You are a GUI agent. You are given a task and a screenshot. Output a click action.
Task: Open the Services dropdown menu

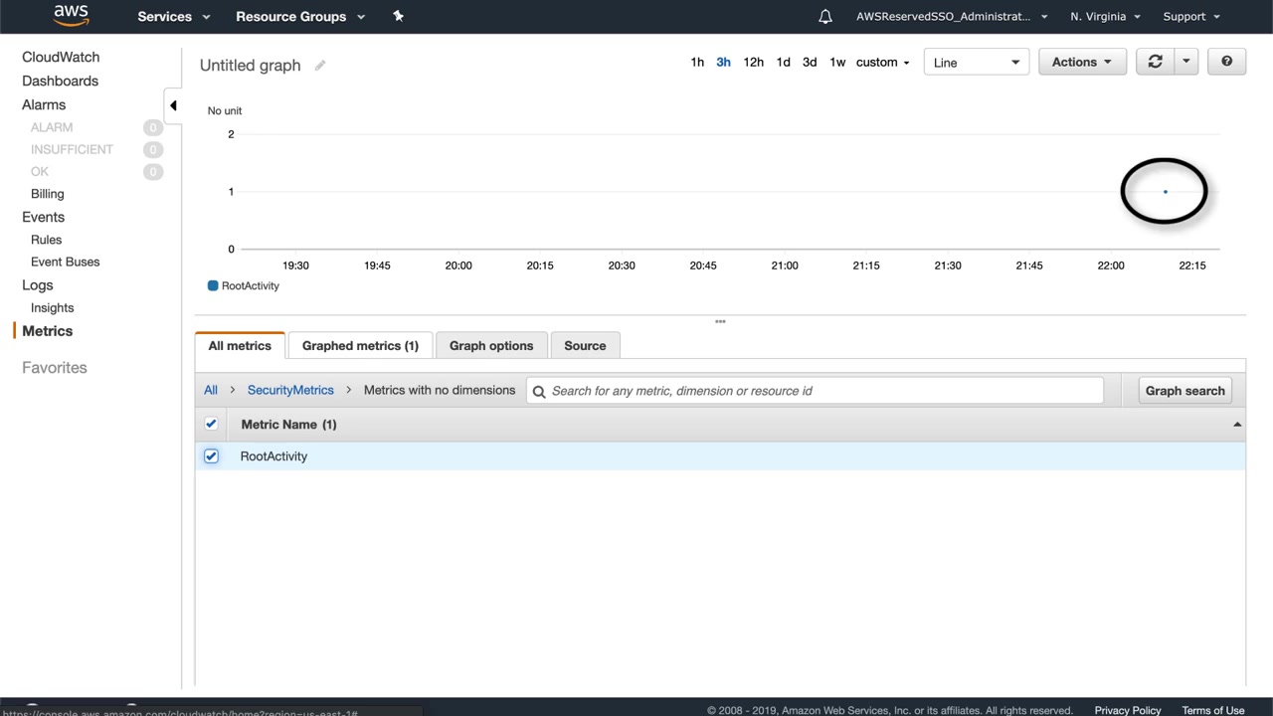(174, 16)
